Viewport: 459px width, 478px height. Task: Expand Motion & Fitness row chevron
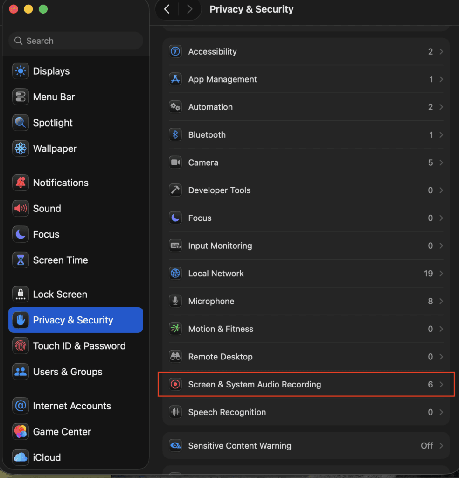[x=441, y=329]
